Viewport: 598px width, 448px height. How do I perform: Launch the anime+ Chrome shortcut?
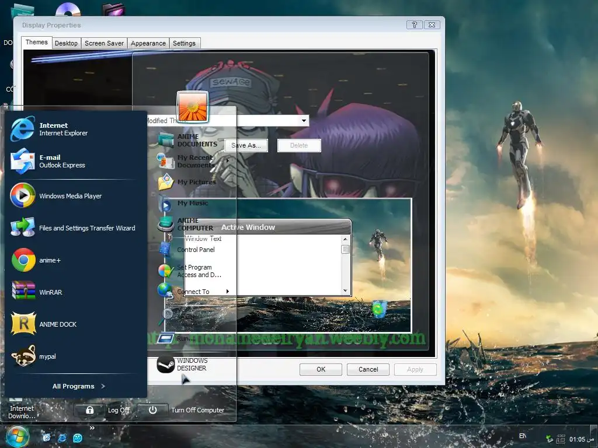(x=23, y=260)
